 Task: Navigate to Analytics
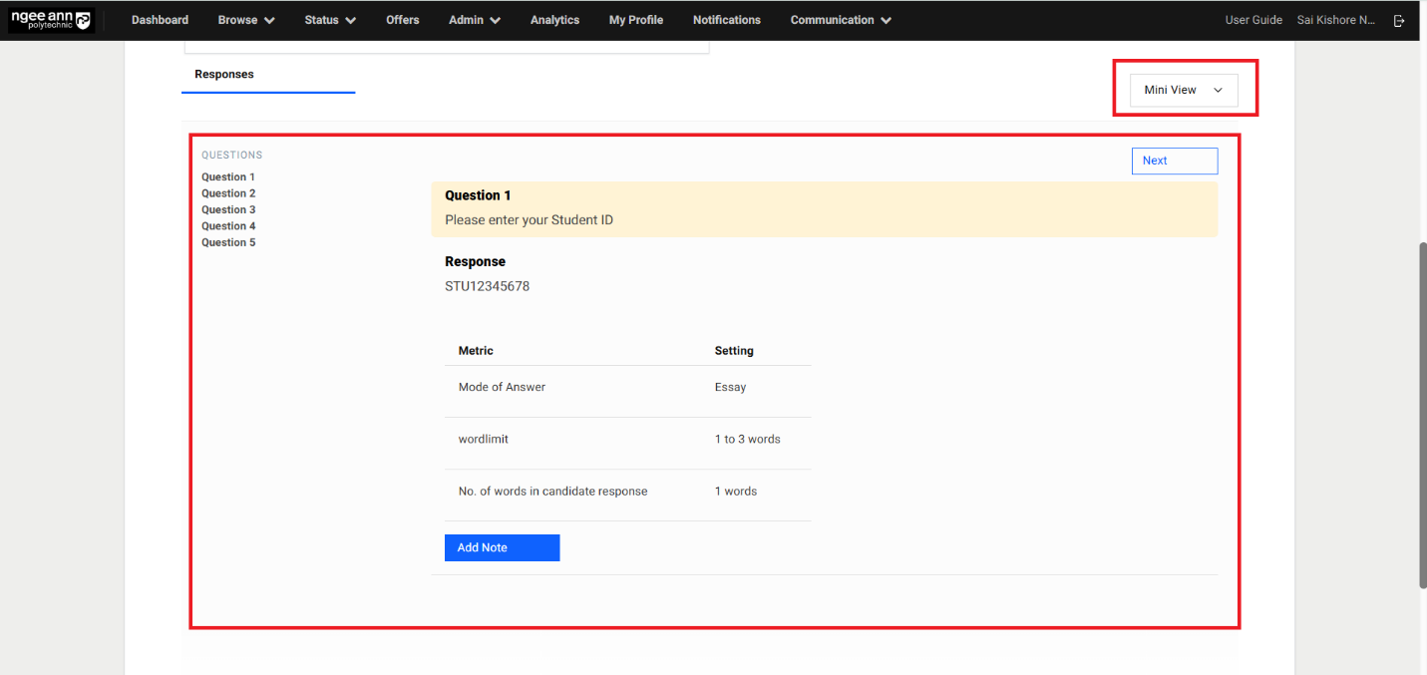(x=554, y=20)
